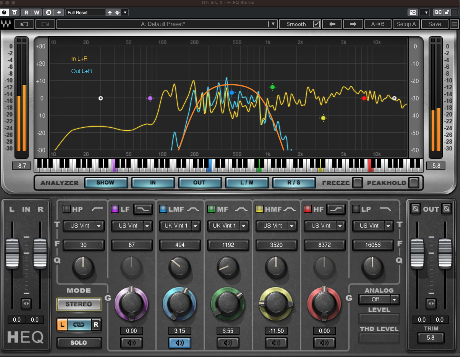Select the HP filter slope shape icon
The image size is (460, 357).
[x=97, y=209]
